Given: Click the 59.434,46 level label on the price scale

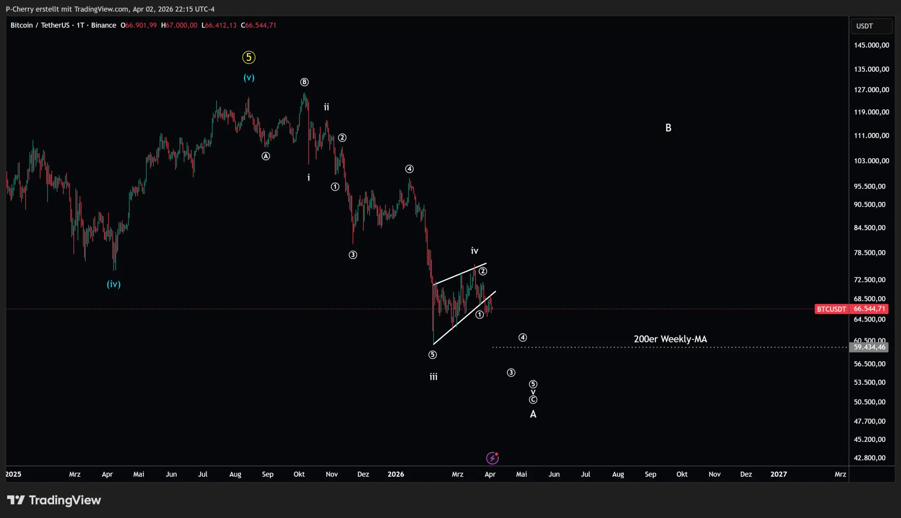Looking at the screenshot, I should [869, 347].
